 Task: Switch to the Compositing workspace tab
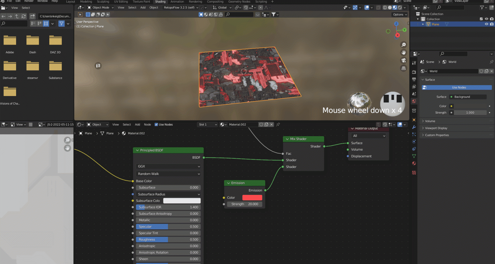tap(215, 2)
